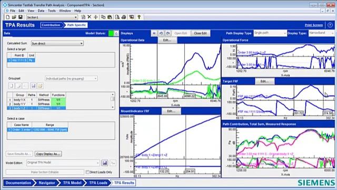Go to the Documentation workflow tab
Screen dimensions: 337x190
click(x=18, y=183)
